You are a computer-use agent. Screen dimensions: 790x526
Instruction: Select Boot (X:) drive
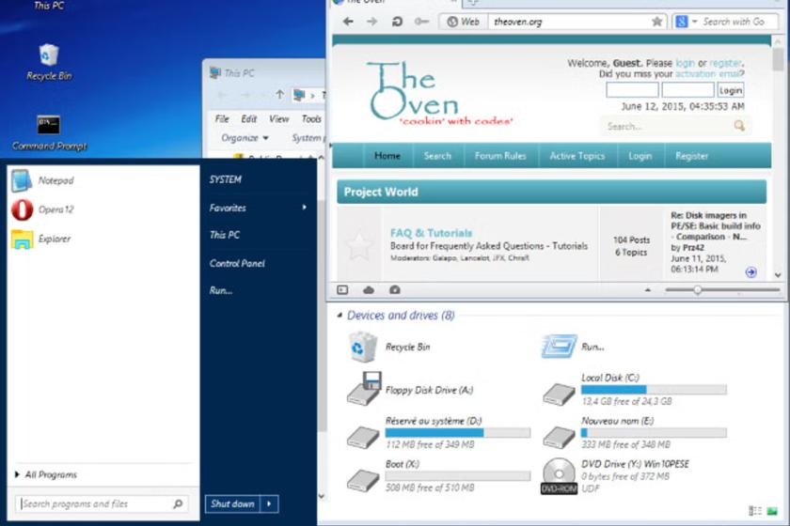click(x=439, y=476)
